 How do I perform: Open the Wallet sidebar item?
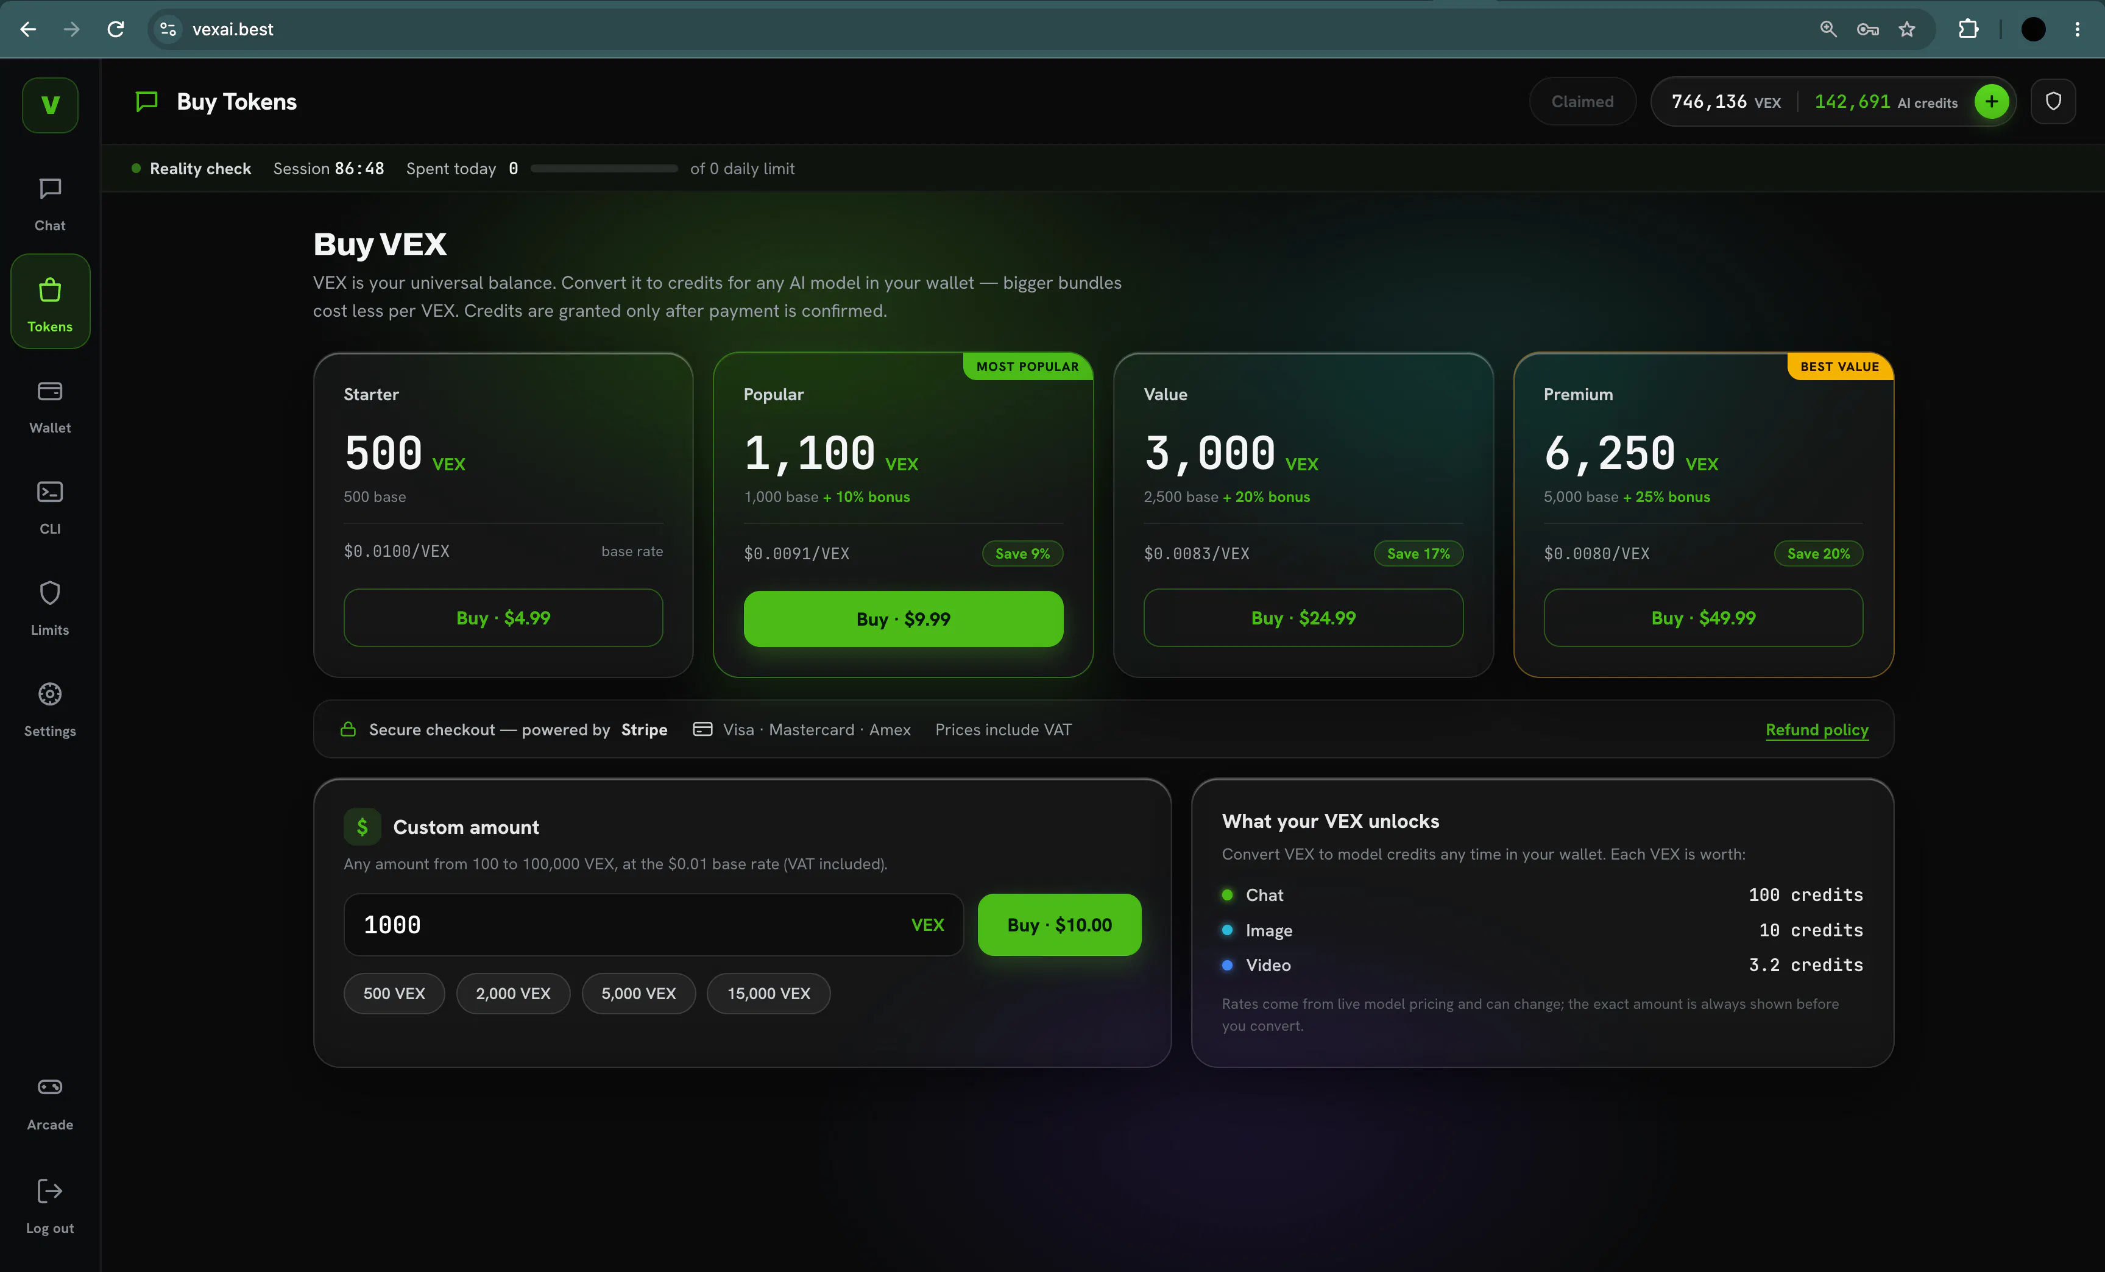(x=49, y=406)
